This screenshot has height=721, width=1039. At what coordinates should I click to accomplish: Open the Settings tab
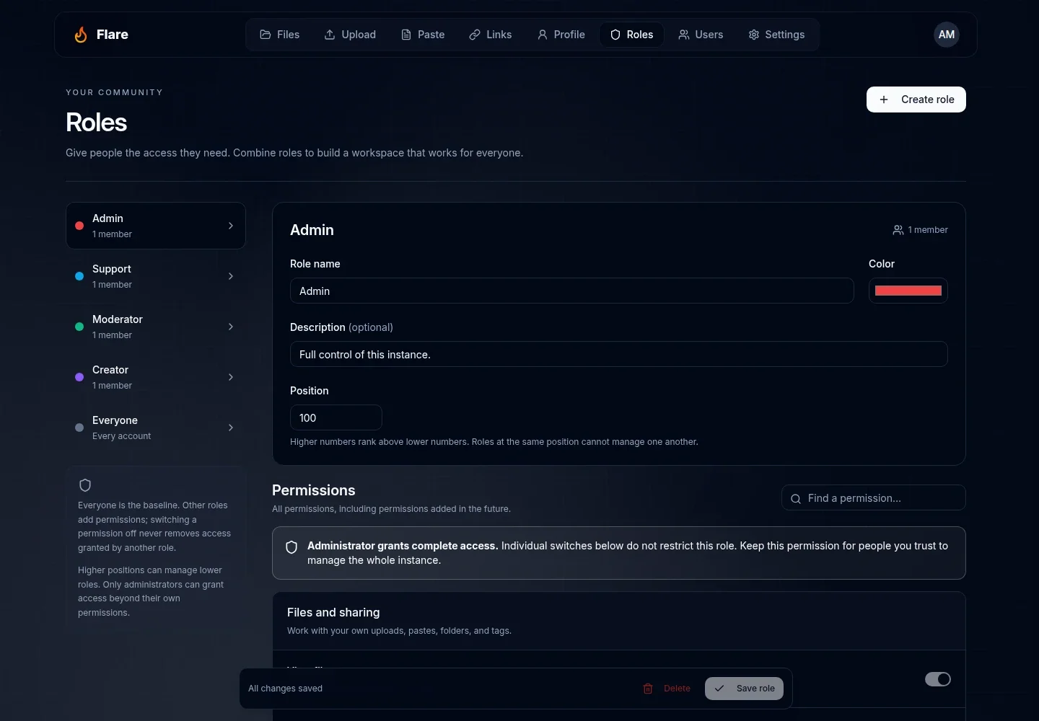pyautogui.click(x=776, y=35)
